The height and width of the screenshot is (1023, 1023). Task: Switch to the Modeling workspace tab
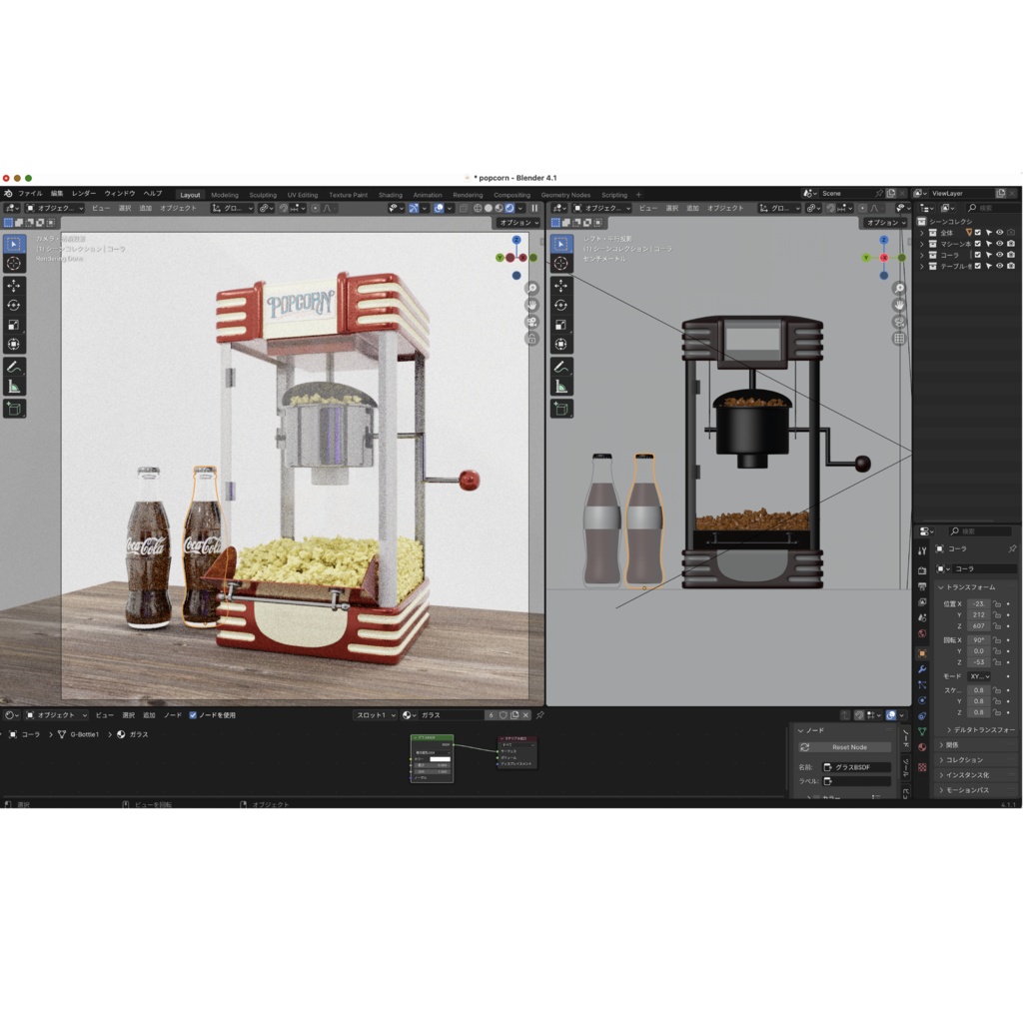[x=225, y=195]
